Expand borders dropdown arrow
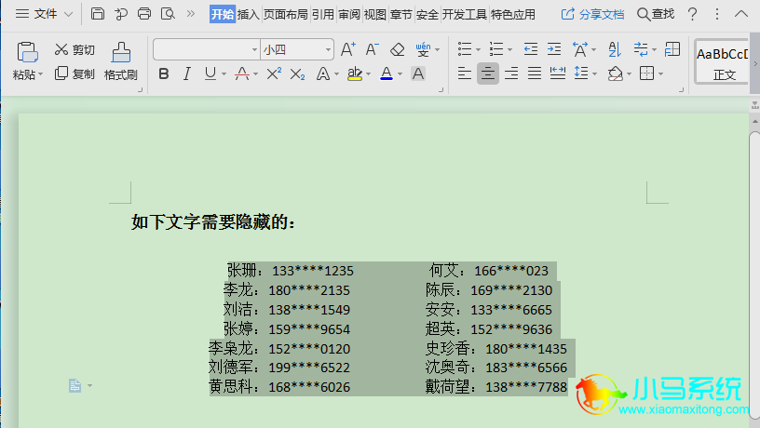 coord(660,74)
